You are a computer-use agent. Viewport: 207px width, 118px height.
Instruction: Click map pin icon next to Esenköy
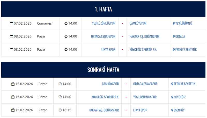(x=172, y=110)
